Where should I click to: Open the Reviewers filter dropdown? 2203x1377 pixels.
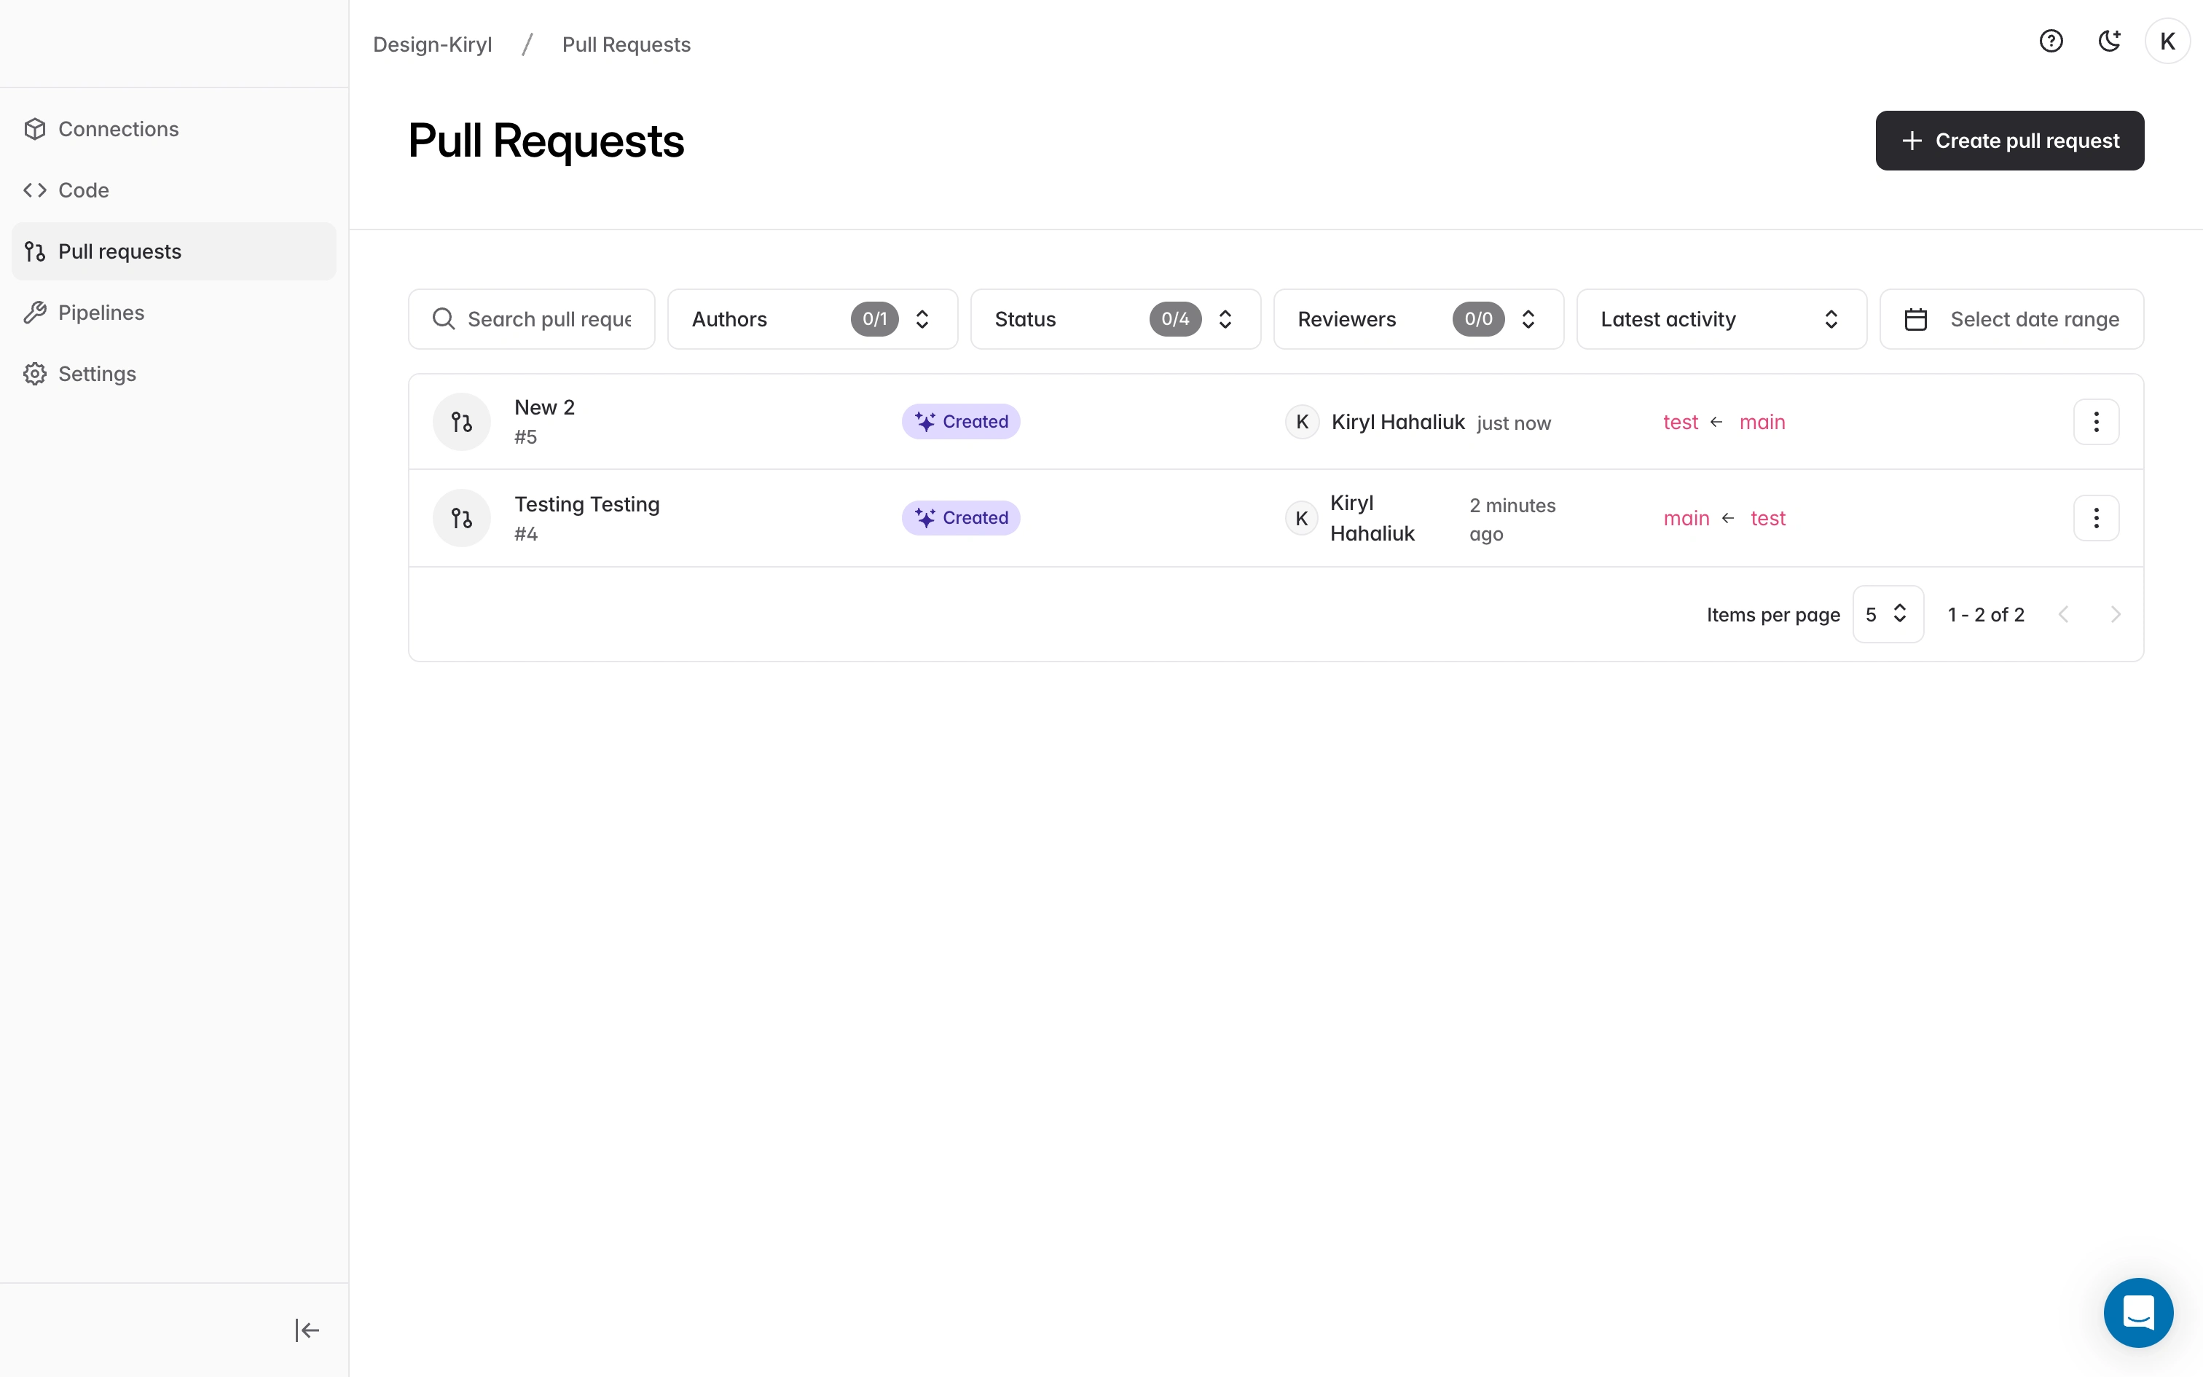click(x=1418, y=320)
